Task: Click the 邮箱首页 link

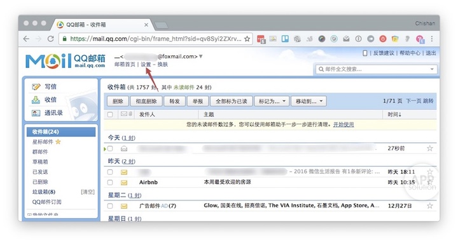Action: coord(125,64)
